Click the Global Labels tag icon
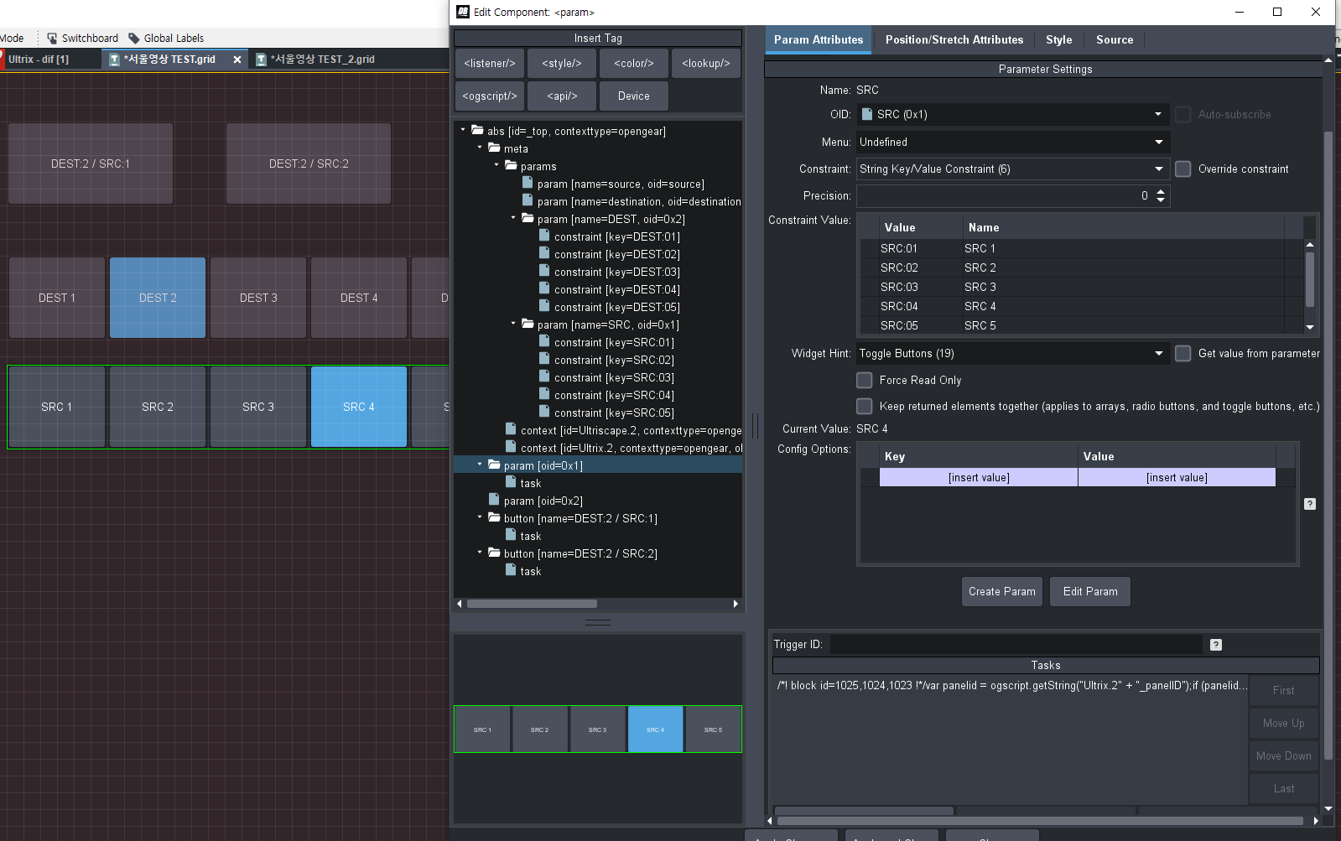The height and width of the screenshot is (841, 1341). click(x=133, y=39)
